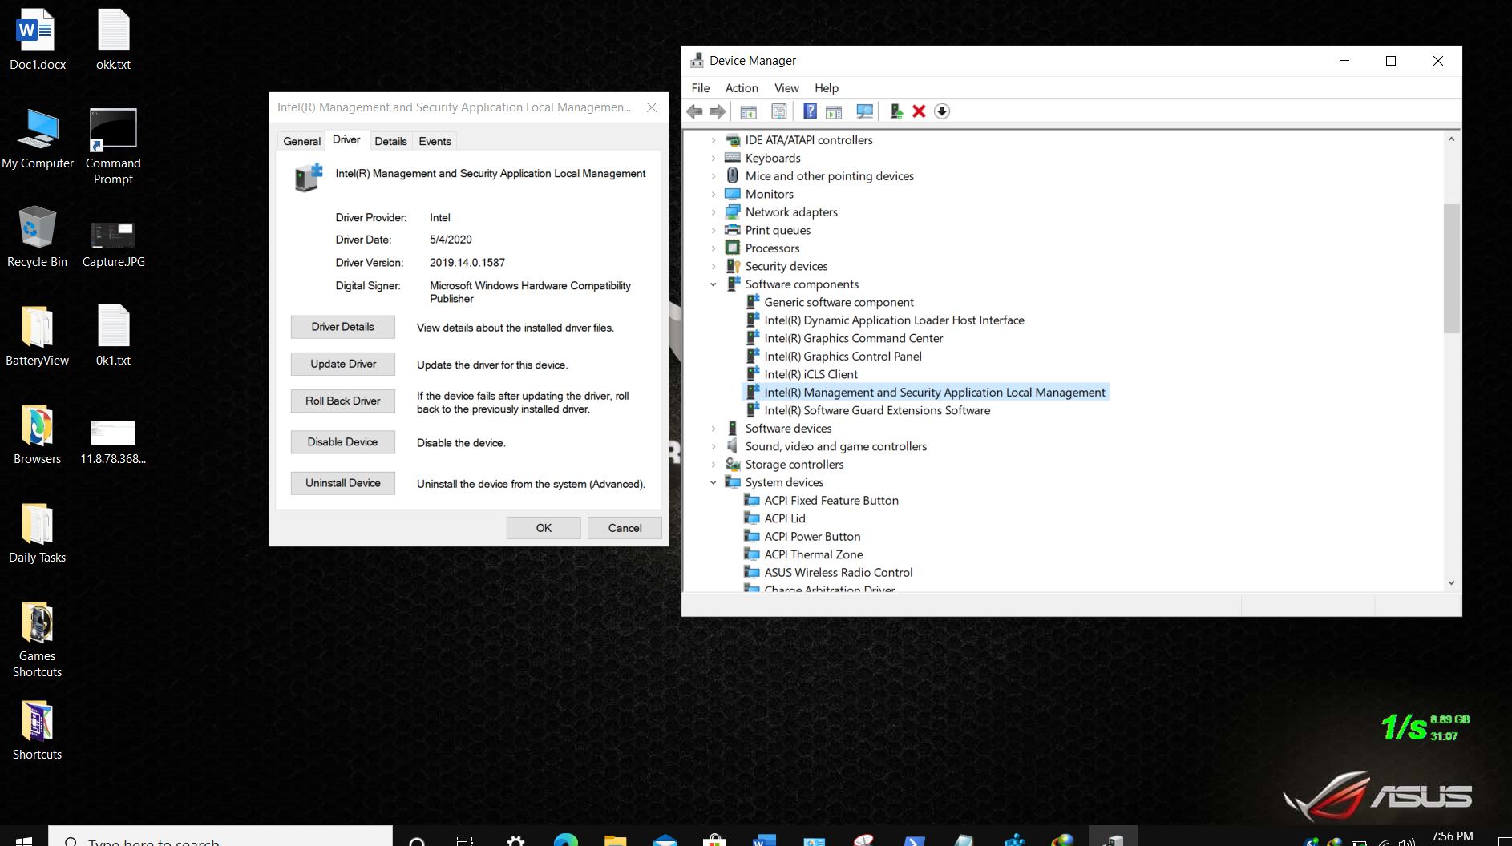This screenshot has height=846, width=1512.
Task: Expand the Storage controllers node
Action: click(714, 465)
